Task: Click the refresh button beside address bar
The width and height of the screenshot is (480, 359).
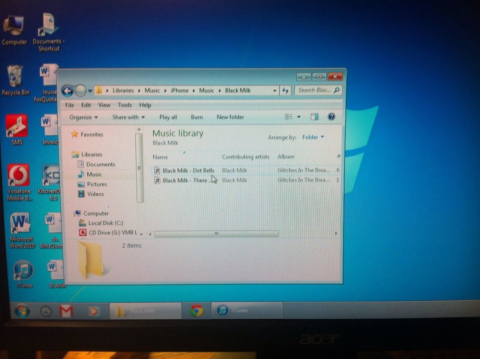Action: tap(285, 90)
